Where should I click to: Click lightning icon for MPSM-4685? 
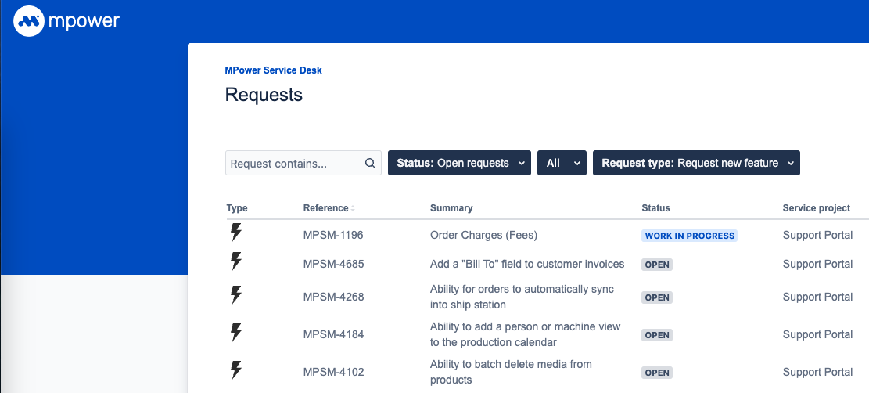[x=236, y=261]
